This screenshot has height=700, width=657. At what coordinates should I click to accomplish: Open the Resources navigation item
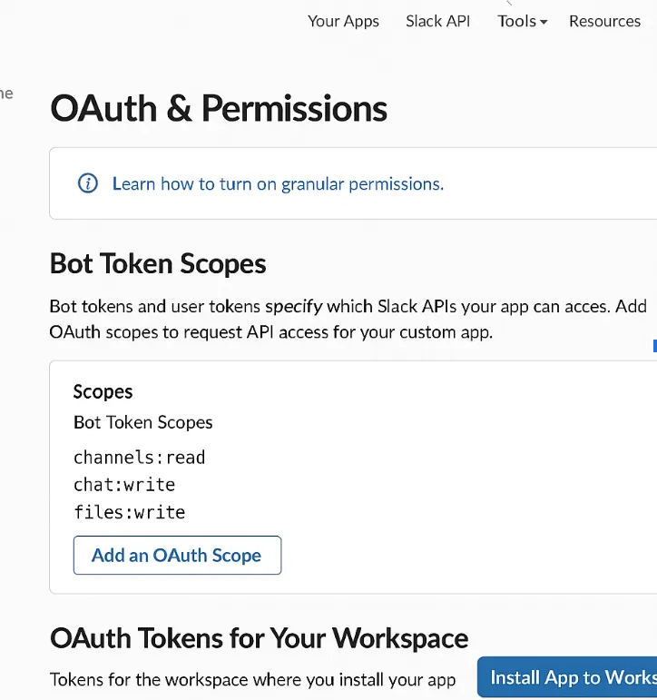[604, 21]
